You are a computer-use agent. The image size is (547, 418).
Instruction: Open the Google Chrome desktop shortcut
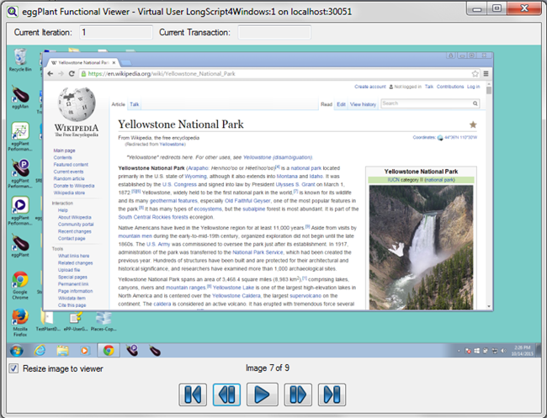20,281
